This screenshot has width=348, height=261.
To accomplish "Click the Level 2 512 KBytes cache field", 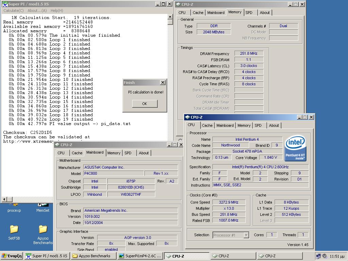I will coord(291,214).
